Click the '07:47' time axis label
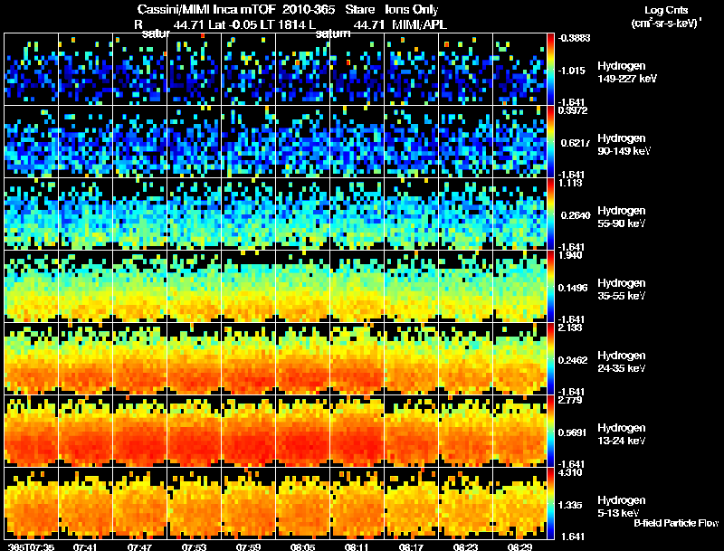 pos(140,546)
